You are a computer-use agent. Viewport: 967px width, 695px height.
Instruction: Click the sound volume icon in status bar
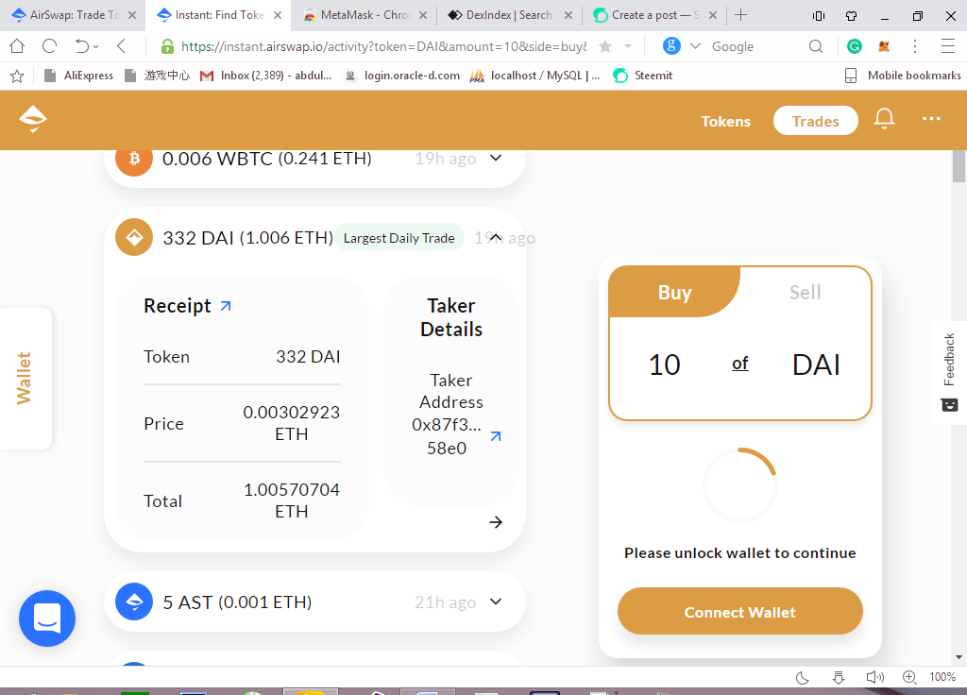click(x=874, y=678)
